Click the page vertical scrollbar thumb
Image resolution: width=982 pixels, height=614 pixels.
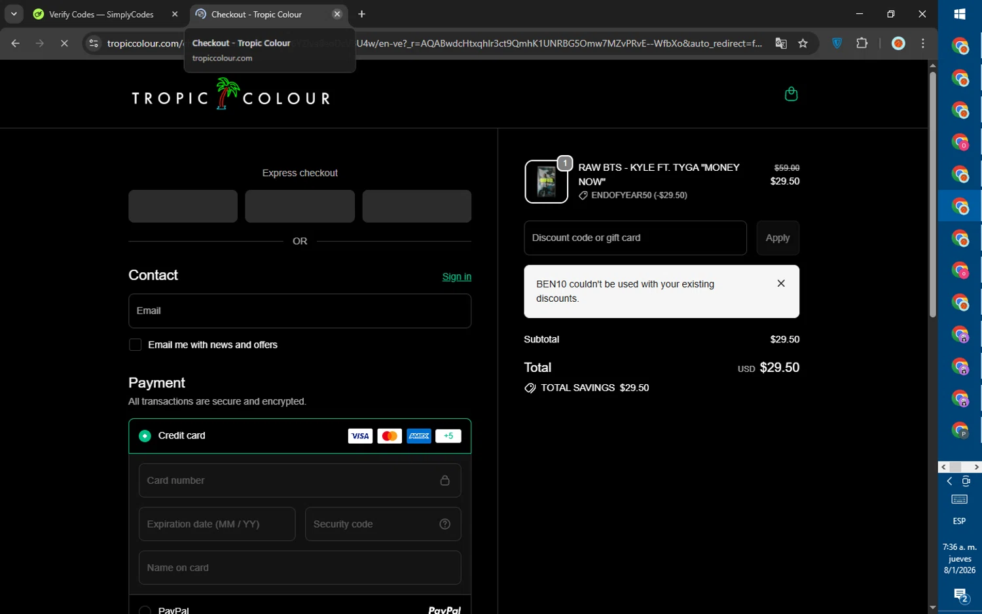[932, 194]
